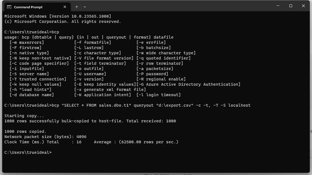Screen dimensions: 312x175
Task: Click the Microsoft Windows version line
Action: click(x=57, y=16)
